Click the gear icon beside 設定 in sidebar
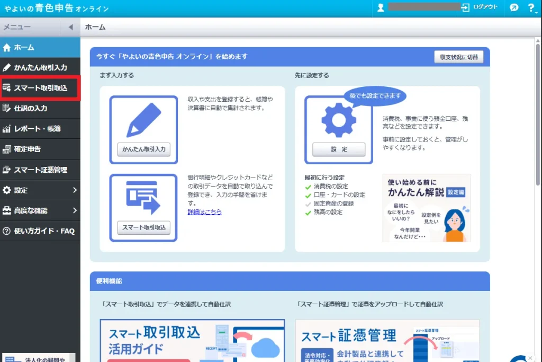This screenshot has height=362, width=542. (x=6, y=190)
